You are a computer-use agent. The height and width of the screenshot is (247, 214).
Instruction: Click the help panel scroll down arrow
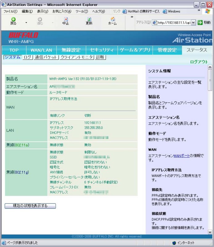[x=210, y=232]
